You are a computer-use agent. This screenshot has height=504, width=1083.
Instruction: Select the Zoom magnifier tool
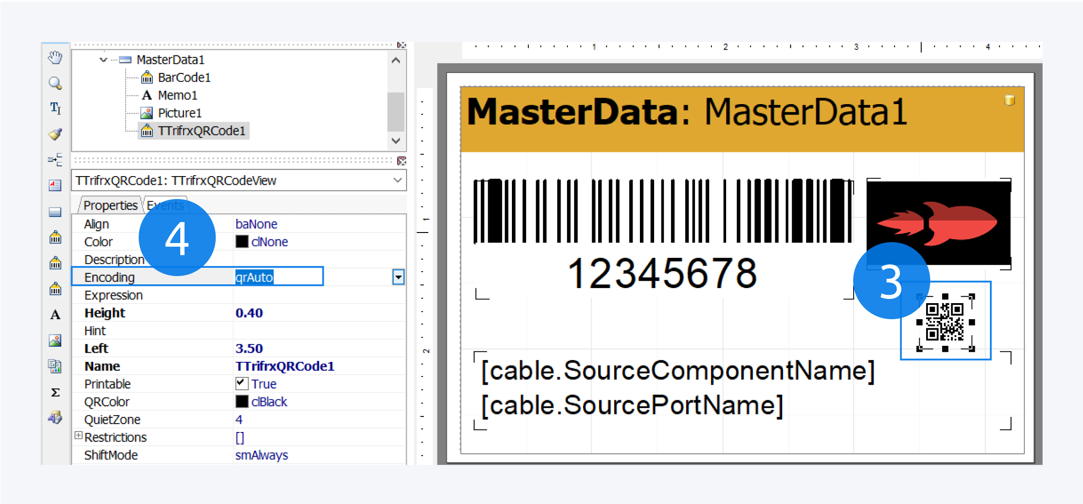pos(55,83)
